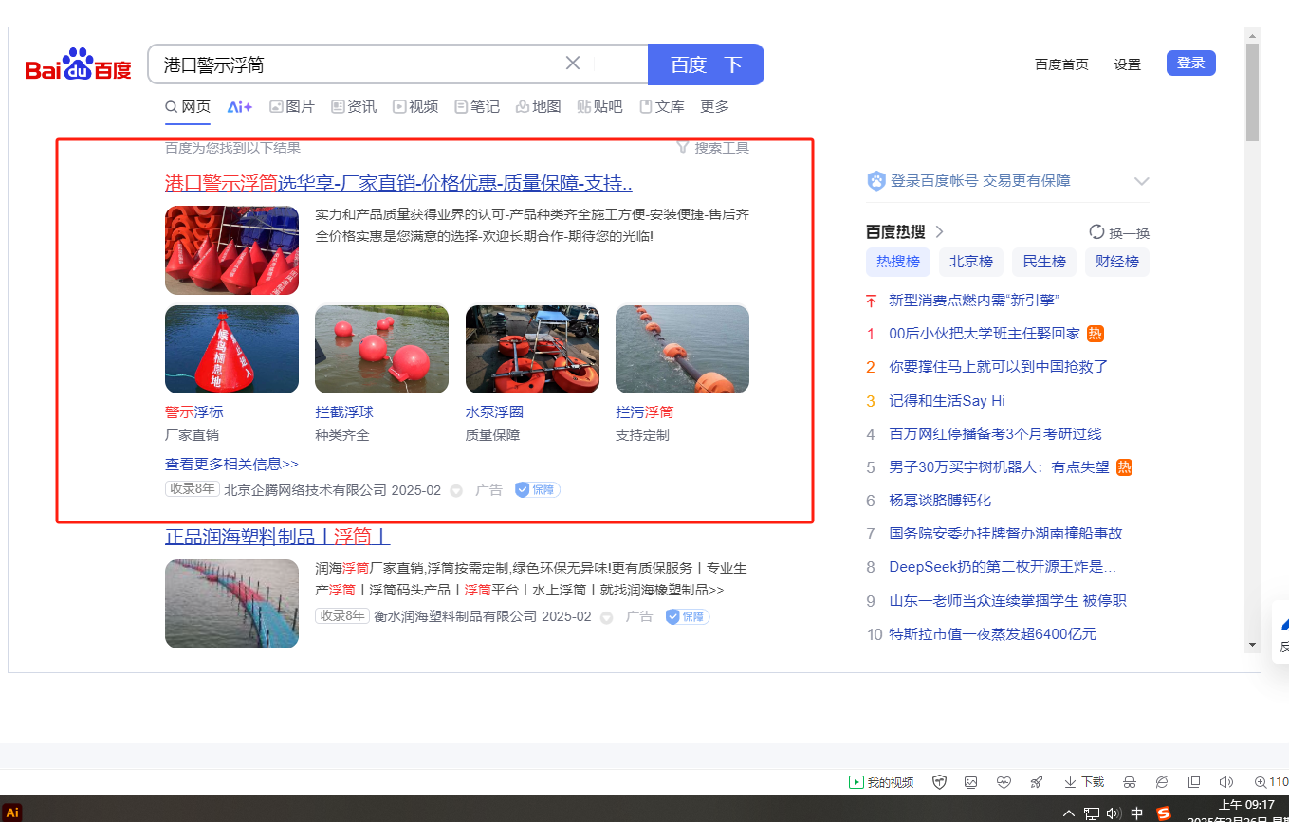
Task: Toggle the 中 input language indicator
Action: (1137, 813)
